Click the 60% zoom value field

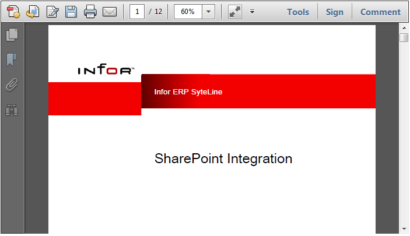click(x=188, y=12)
